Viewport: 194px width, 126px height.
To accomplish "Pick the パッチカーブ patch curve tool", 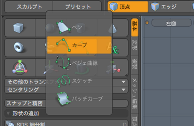I will point(79,98).
